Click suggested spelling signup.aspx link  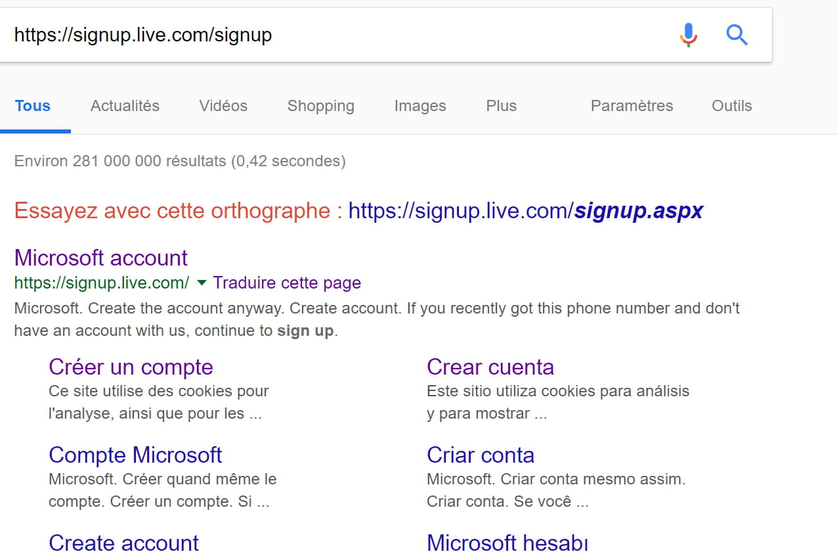[526, 211]
